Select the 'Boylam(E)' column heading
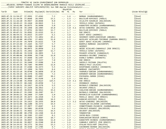166x129 pixels. click(x=39, y=12)
